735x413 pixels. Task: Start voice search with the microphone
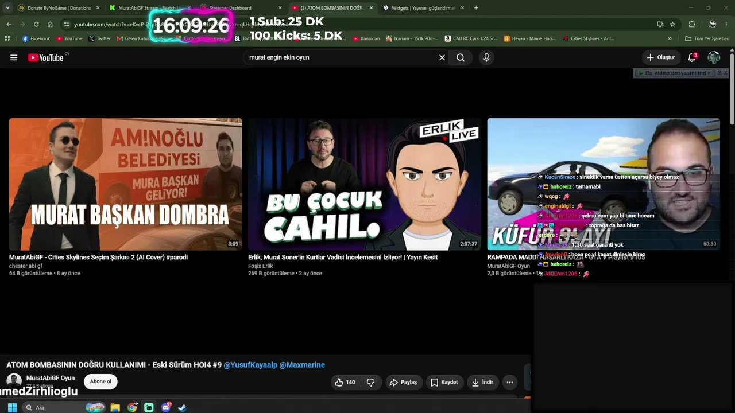(x=486, y=57)
